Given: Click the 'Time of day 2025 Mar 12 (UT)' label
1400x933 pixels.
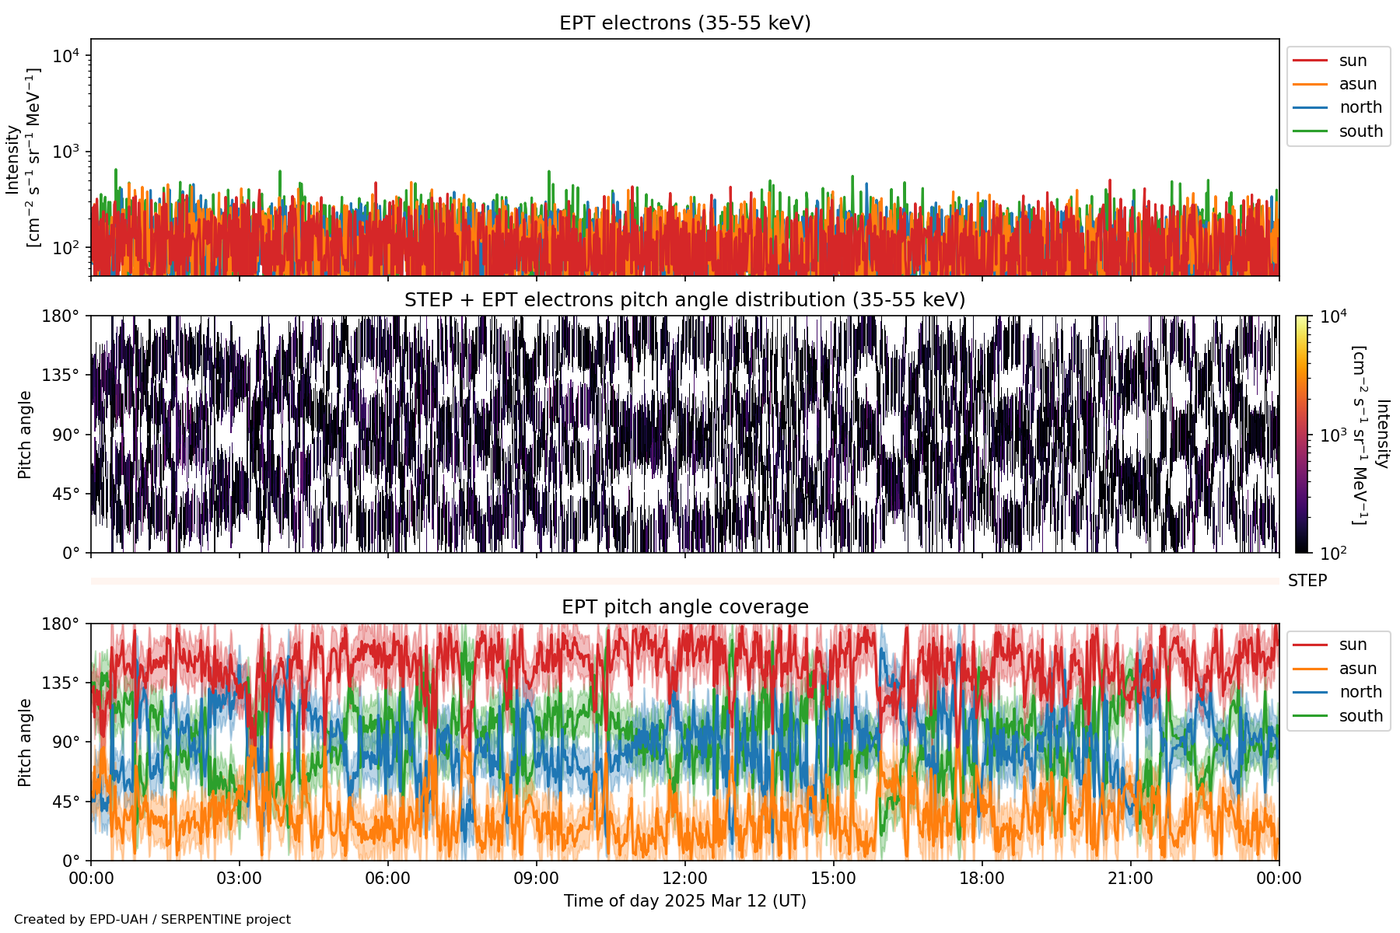Looking at the screenshot, I should tap(684, 901).
